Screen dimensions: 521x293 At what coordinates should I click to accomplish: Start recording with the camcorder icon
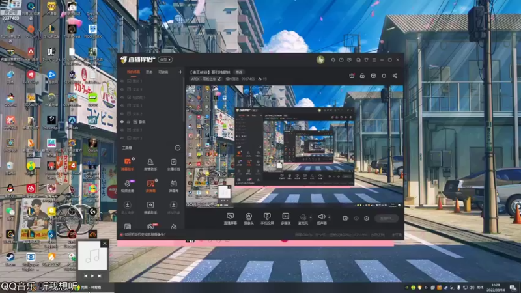coord(346,218)
